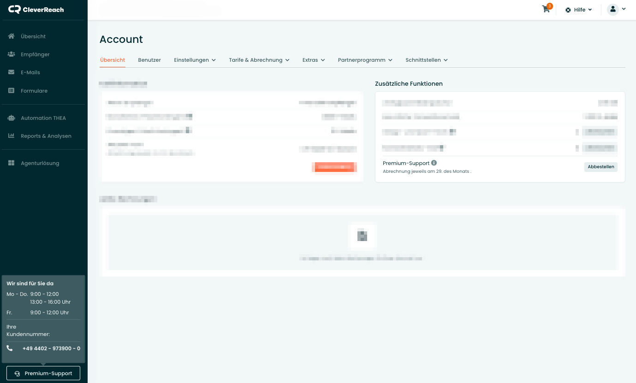Click the 'Ihre Kundennummer:' text

(28, 330)
